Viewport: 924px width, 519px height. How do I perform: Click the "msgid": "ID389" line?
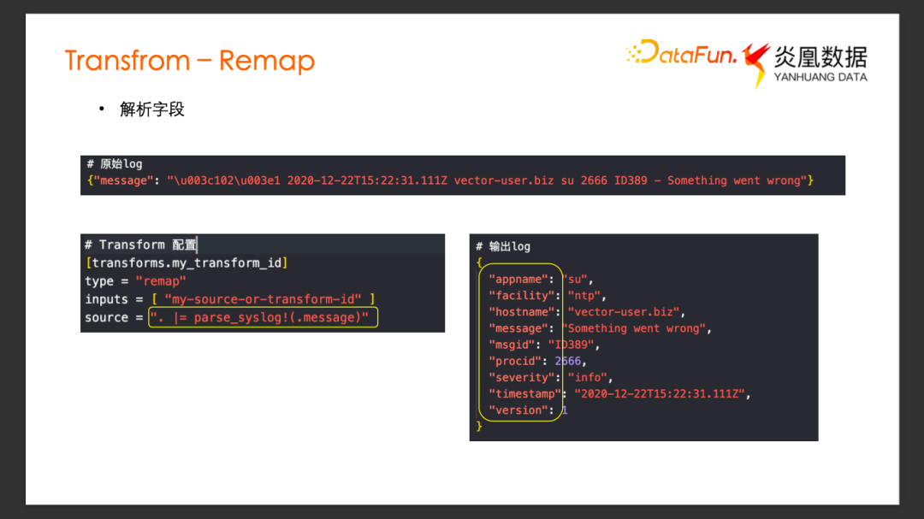544,345
